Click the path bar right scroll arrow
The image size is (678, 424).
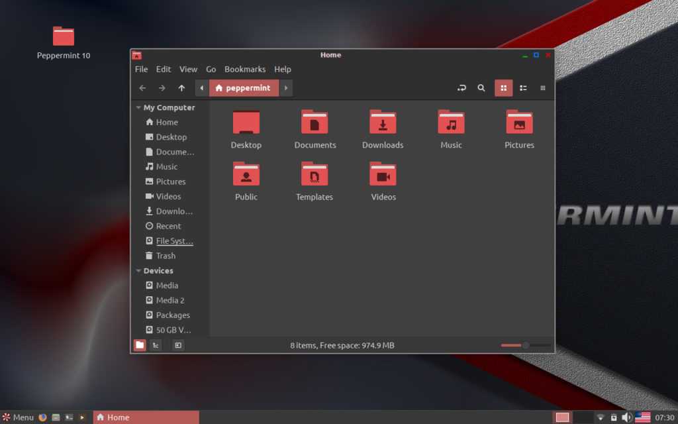coord(286,88)
